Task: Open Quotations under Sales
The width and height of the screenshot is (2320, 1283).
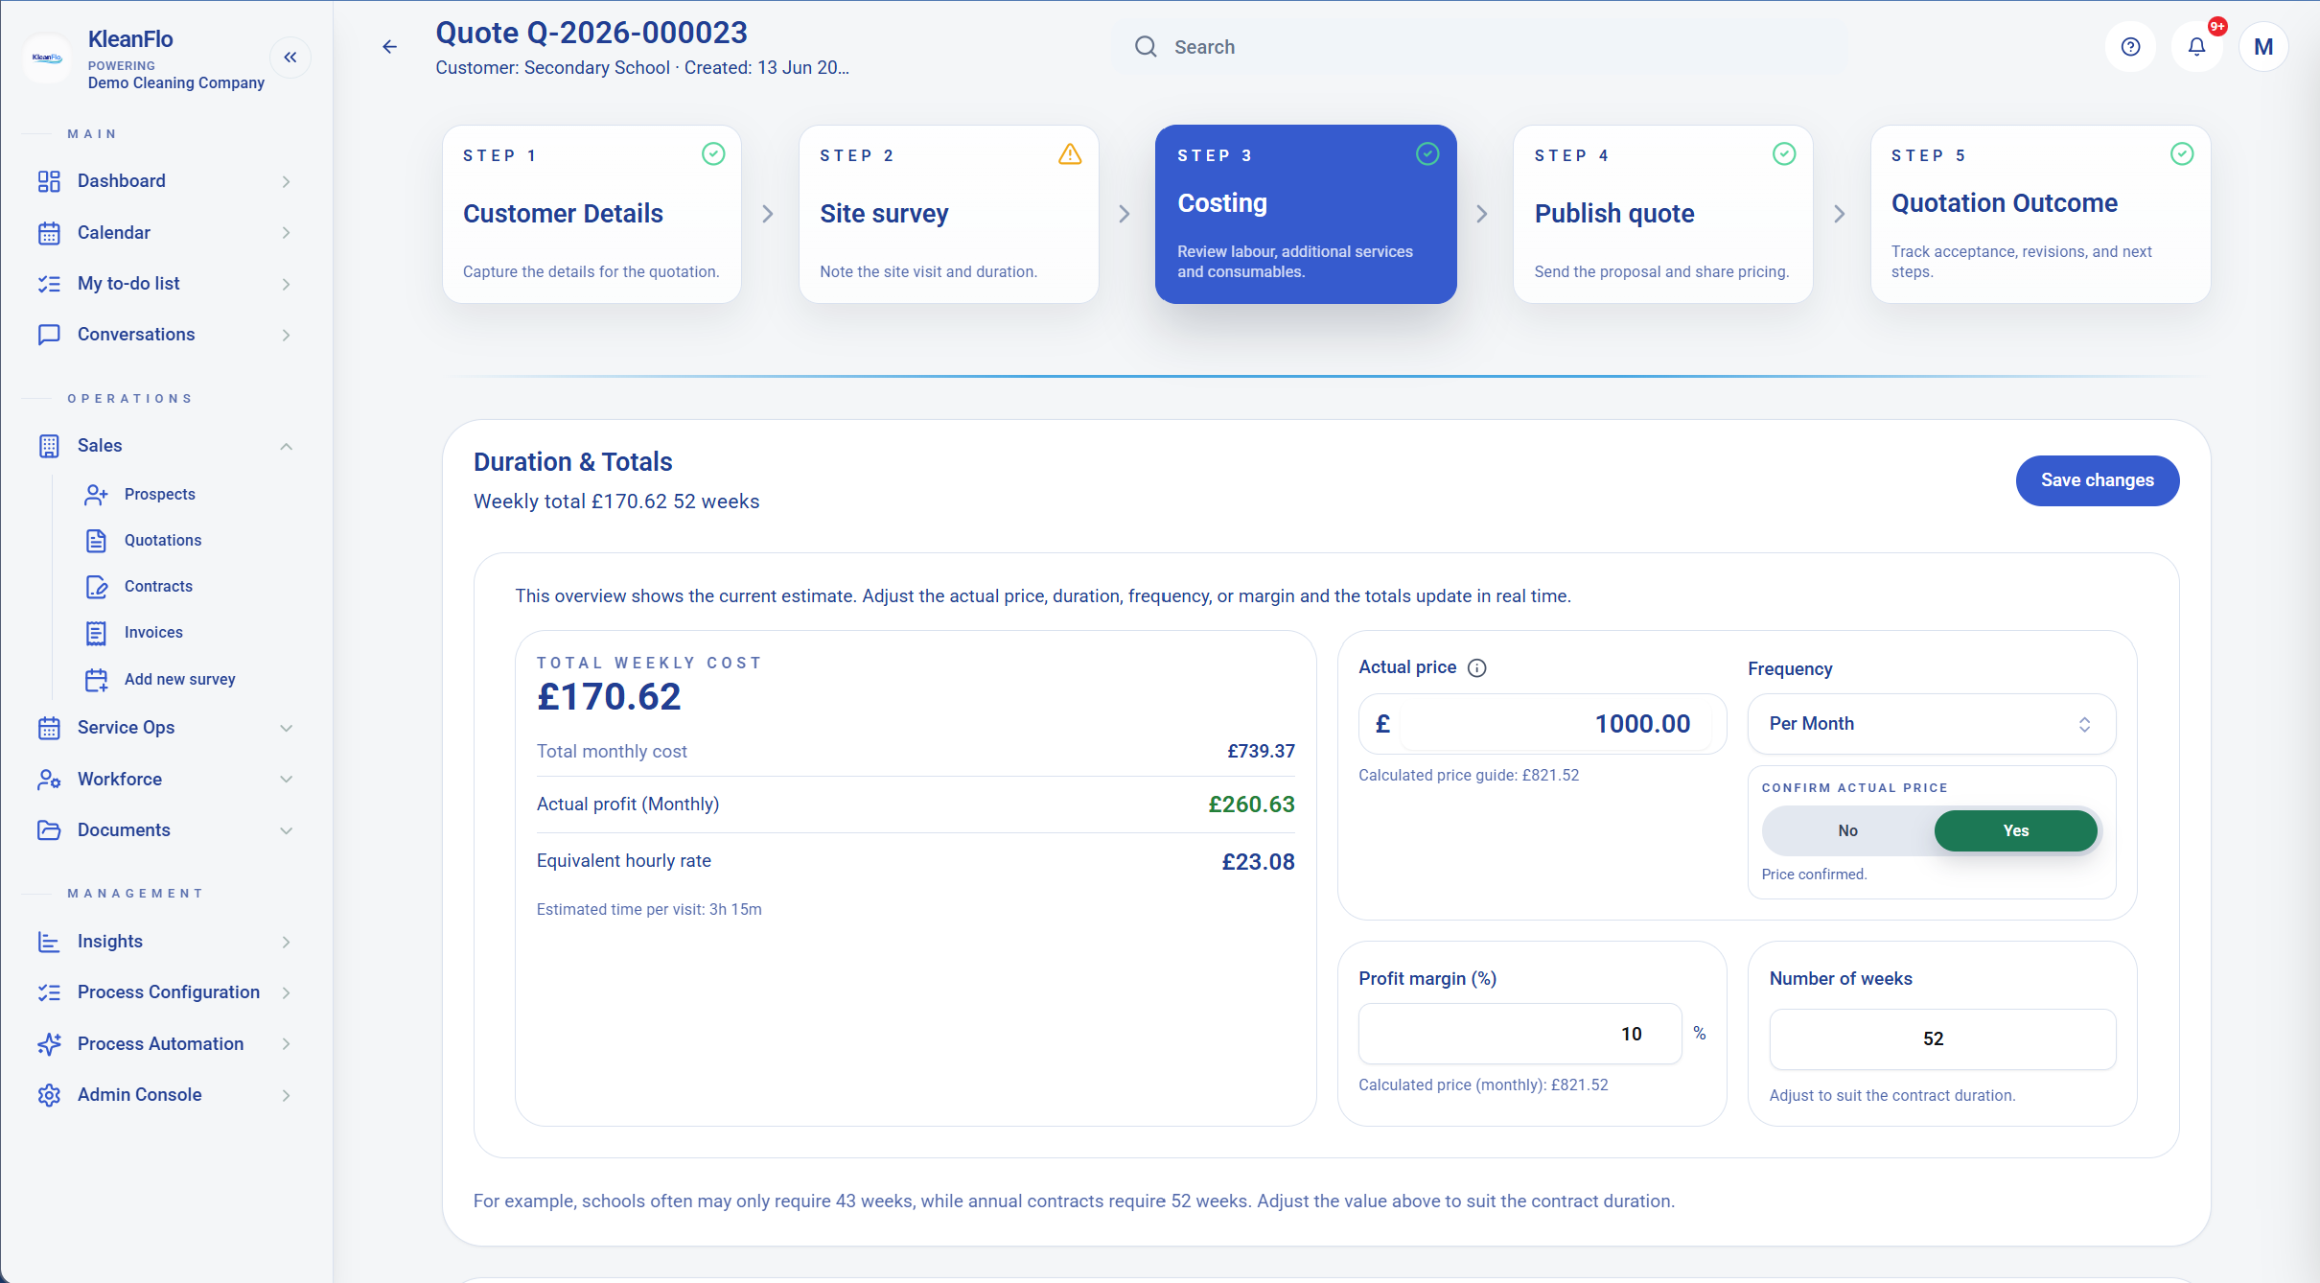Action: [x=163, y=541]
